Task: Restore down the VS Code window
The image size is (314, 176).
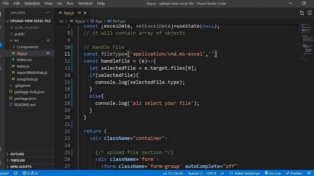Action: [x=304, y=3]
